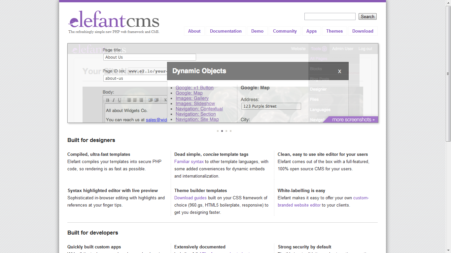Open the Apps navigation item
The image size is (451, 253).
point(311,31)
